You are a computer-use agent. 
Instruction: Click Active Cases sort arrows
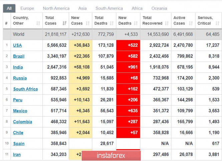(x=191, y=23)
